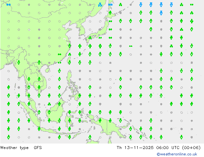Screen dimensions: 204x157
Task: Click the 'Weather type' caption text
Action: click(x=14, y=148)
